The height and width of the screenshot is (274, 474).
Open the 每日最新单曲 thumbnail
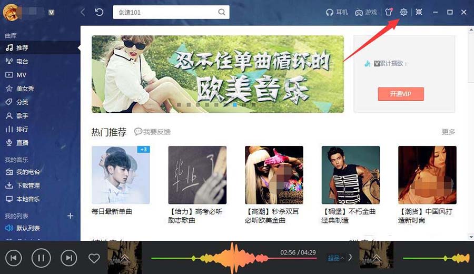coord(121,175)
